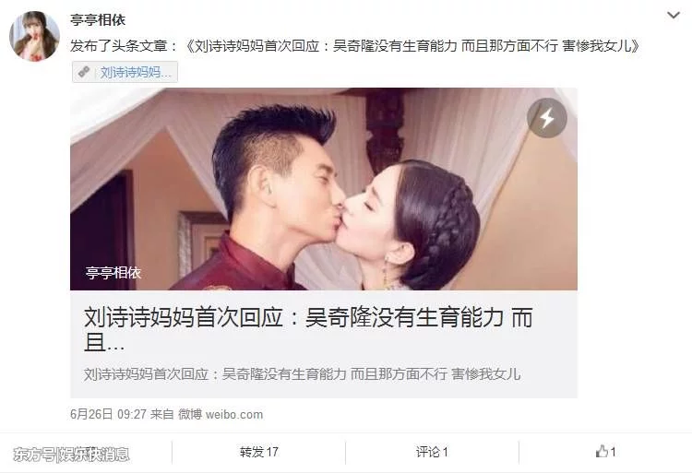This screenshot has height=473, width=692.
Task: Click the like count next to thumbs-up
Action: click(613, 452)
